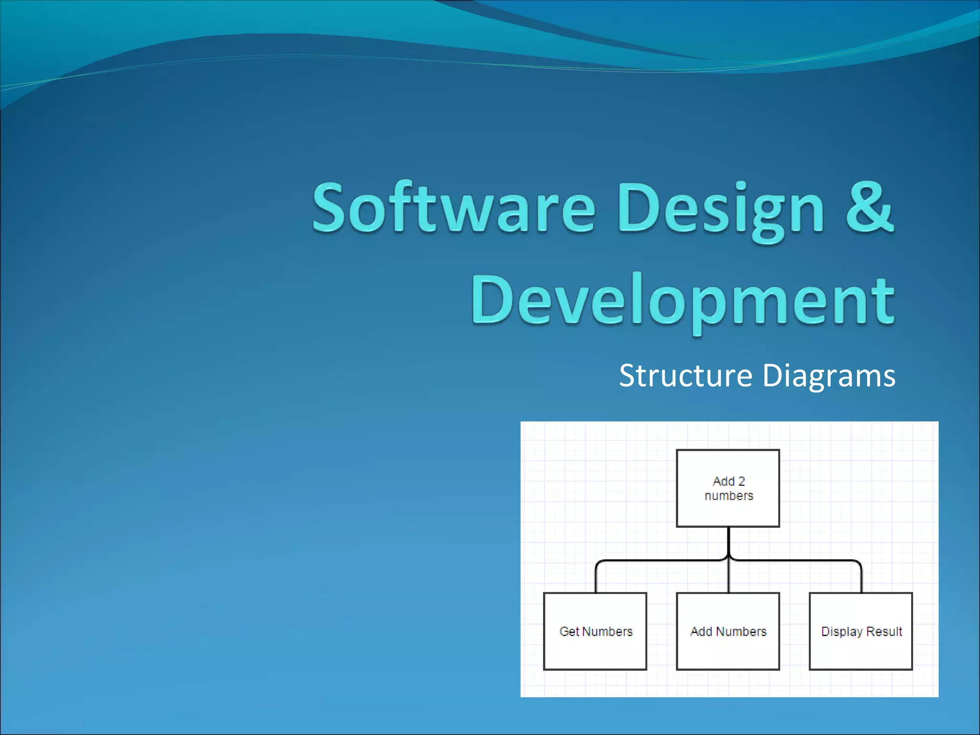Viewport: 980px width, 735px height.
Task: Click the vertical connector below 'Add 2 numbers'
Action: [728, 541]
